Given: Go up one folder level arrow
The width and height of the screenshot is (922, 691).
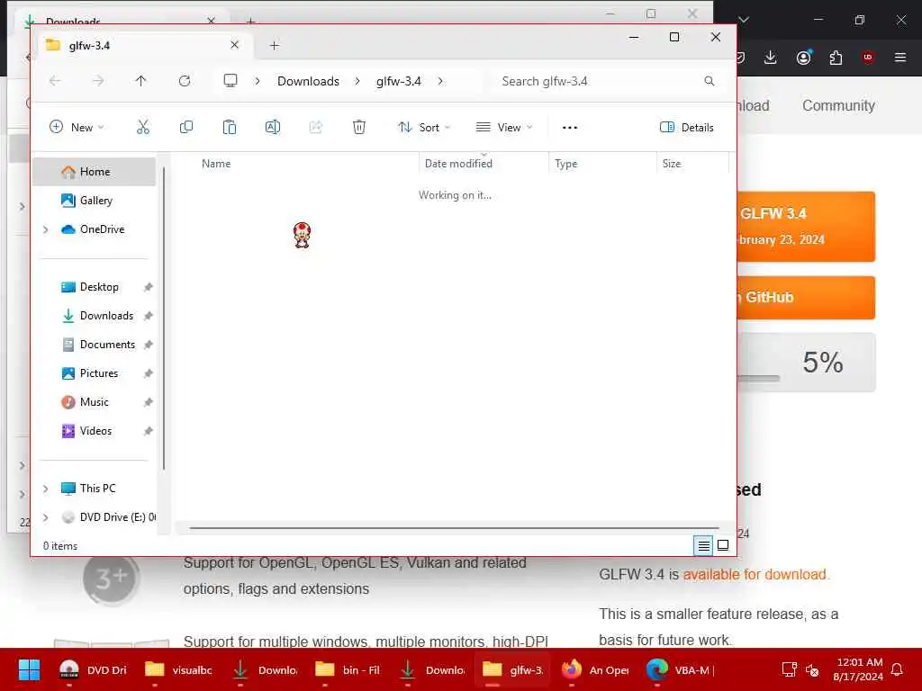Looking at the screenshot, I should pyautogui.click(x=141, y=81).
